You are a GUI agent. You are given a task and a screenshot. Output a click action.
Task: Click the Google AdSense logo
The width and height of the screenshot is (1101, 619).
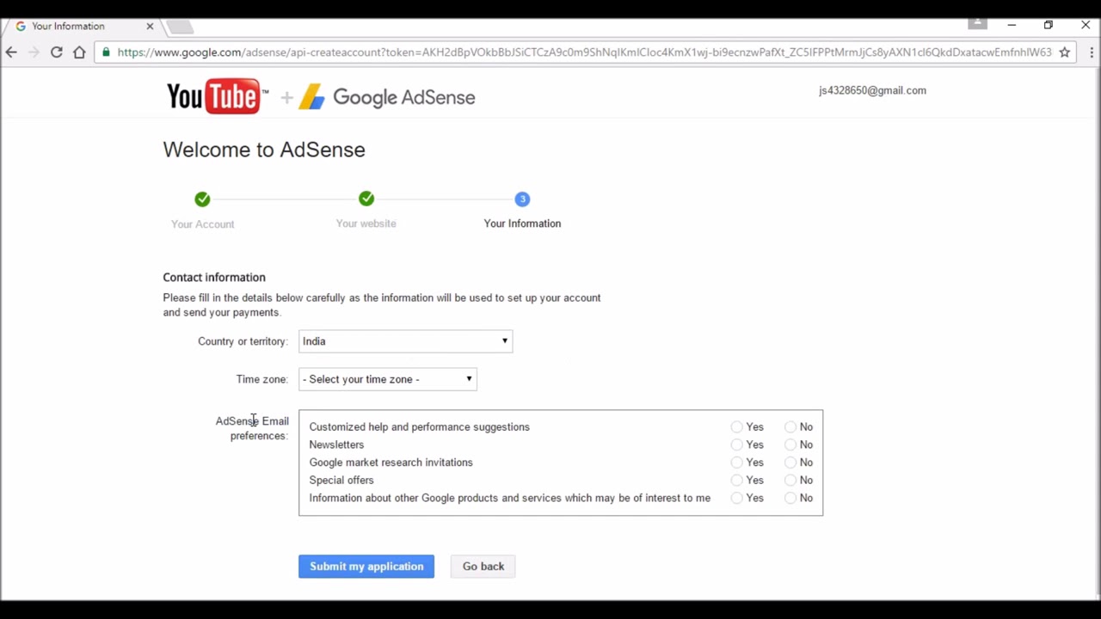387,97
